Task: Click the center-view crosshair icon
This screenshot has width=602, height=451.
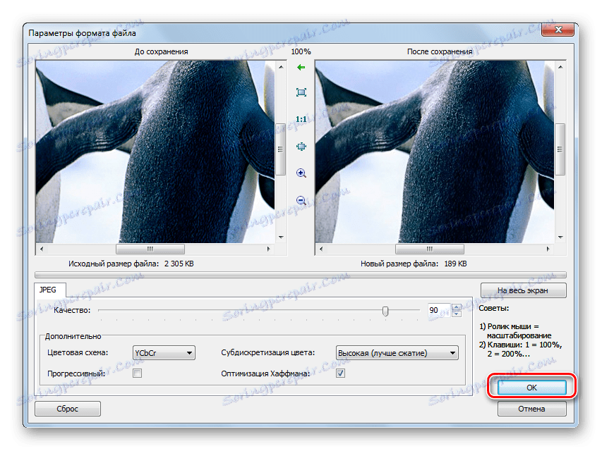Action: tap(301, 147)
